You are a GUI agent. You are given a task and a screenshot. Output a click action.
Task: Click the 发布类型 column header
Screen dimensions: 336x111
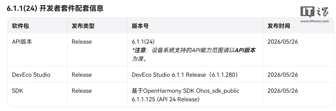pyautogui.click(x=83, y=26)
